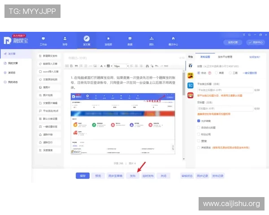The height and width of the screenshot is (215, 269).
Task: Open the background color dropdown arrow
Action: (112, 66)
